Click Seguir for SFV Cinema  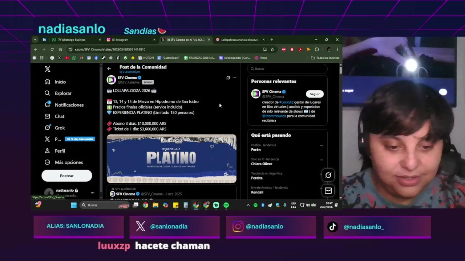(x=315, y=94)
